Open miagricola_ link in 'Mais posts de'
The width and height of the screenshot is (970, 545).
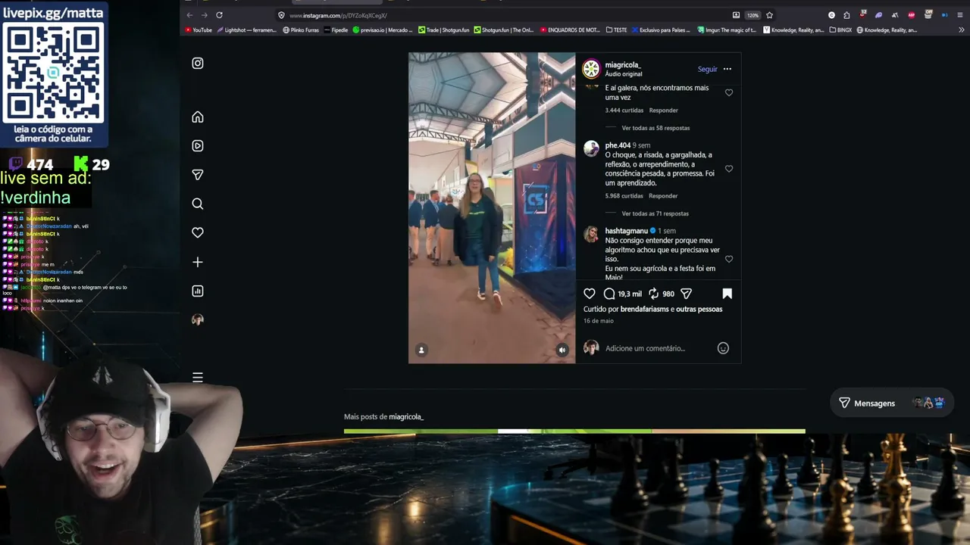click(406, 417)
